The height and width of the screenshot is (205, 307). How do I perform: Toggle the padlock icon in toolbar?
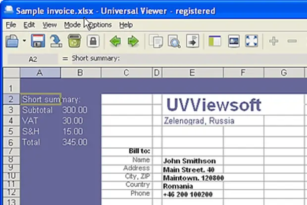(93, 41)
